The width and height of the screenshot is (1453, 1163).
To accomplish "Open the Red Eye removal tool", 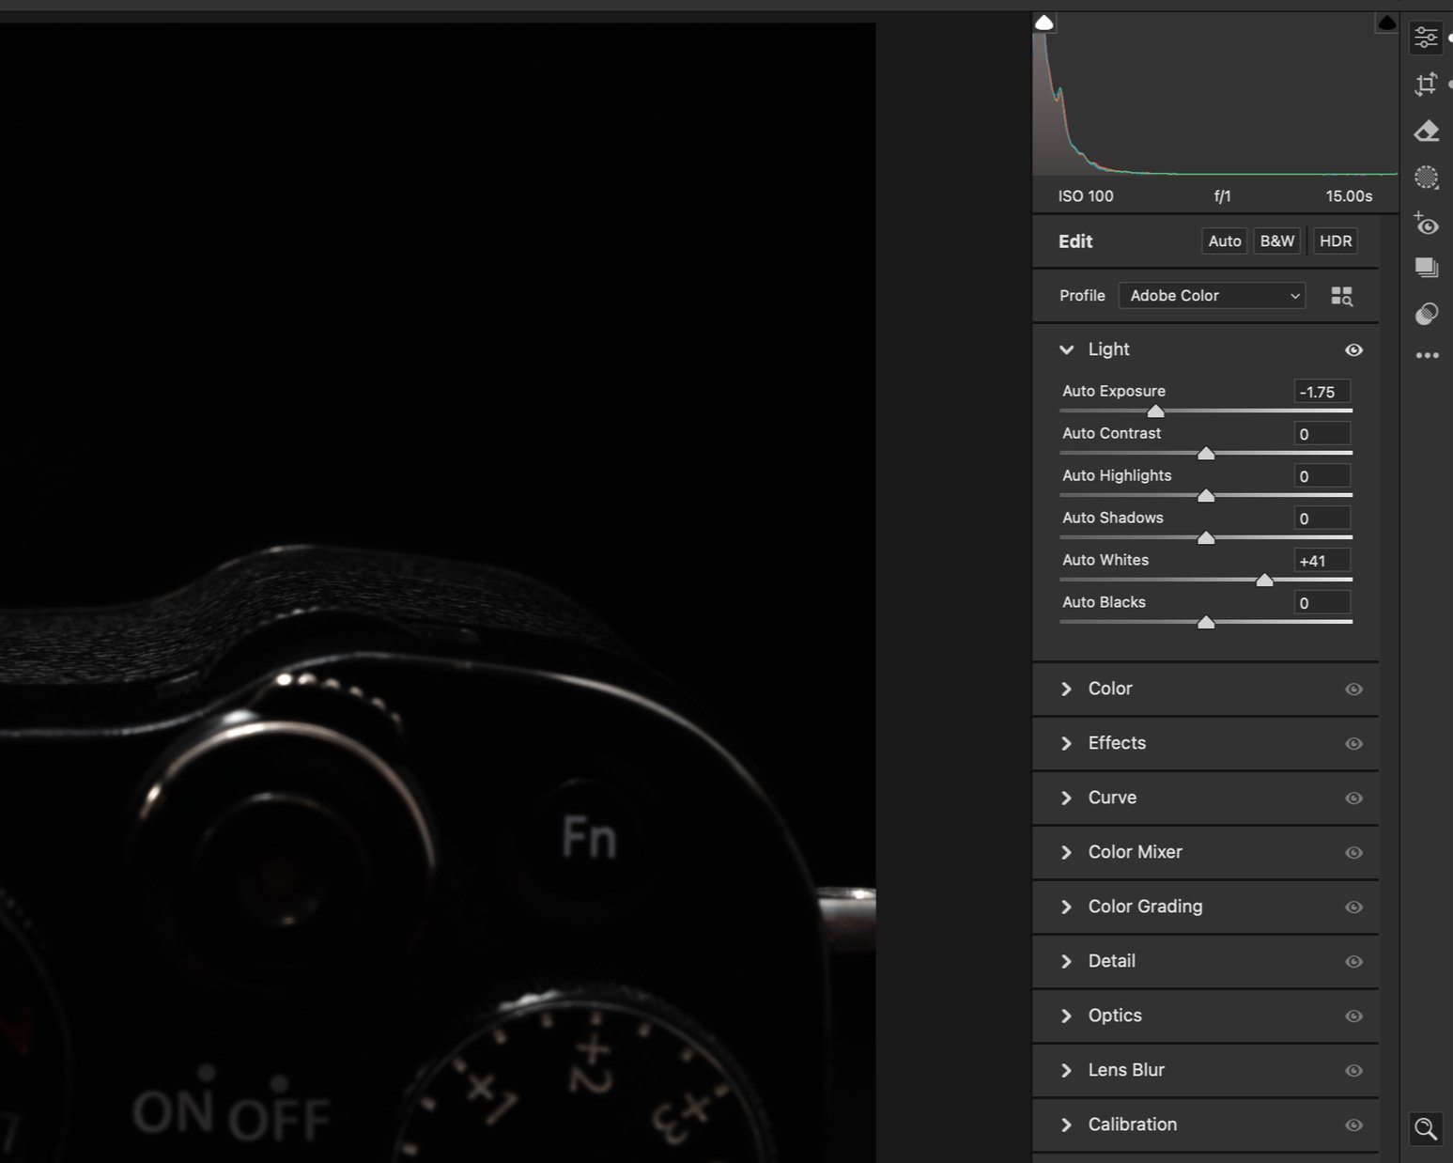I will (1427, 224).
